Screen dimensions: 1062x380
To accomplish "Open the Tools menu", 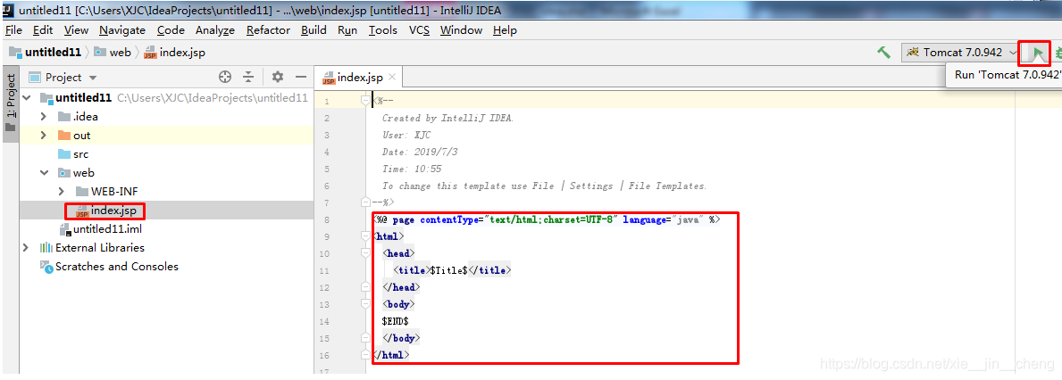I will tap(382, 29).
